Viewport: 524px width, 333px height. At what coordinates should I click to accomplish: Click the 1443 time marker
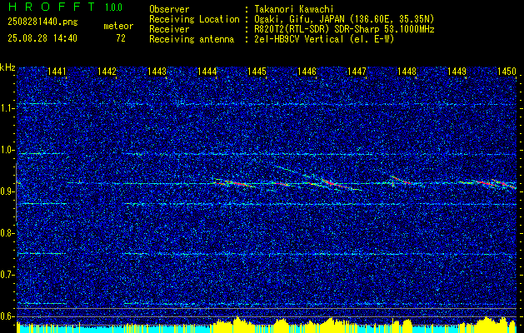[157, 71]
